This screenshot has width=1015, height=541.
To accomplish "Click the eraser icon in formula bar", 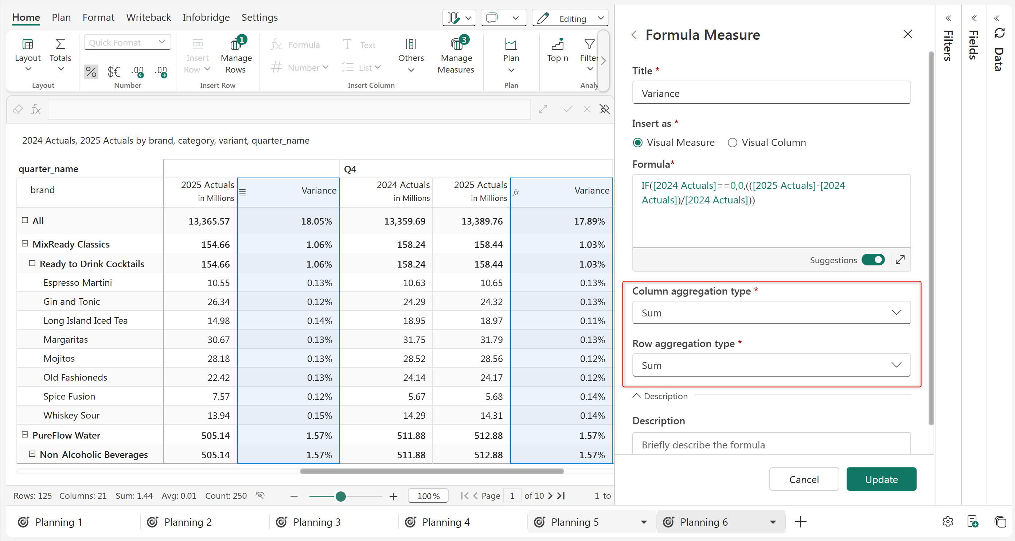I will pyautogui.click(x=18, y=109).
